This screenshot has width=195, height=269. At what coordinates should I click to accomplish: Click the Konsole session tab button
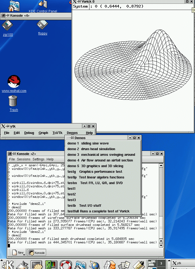point(37,253)
